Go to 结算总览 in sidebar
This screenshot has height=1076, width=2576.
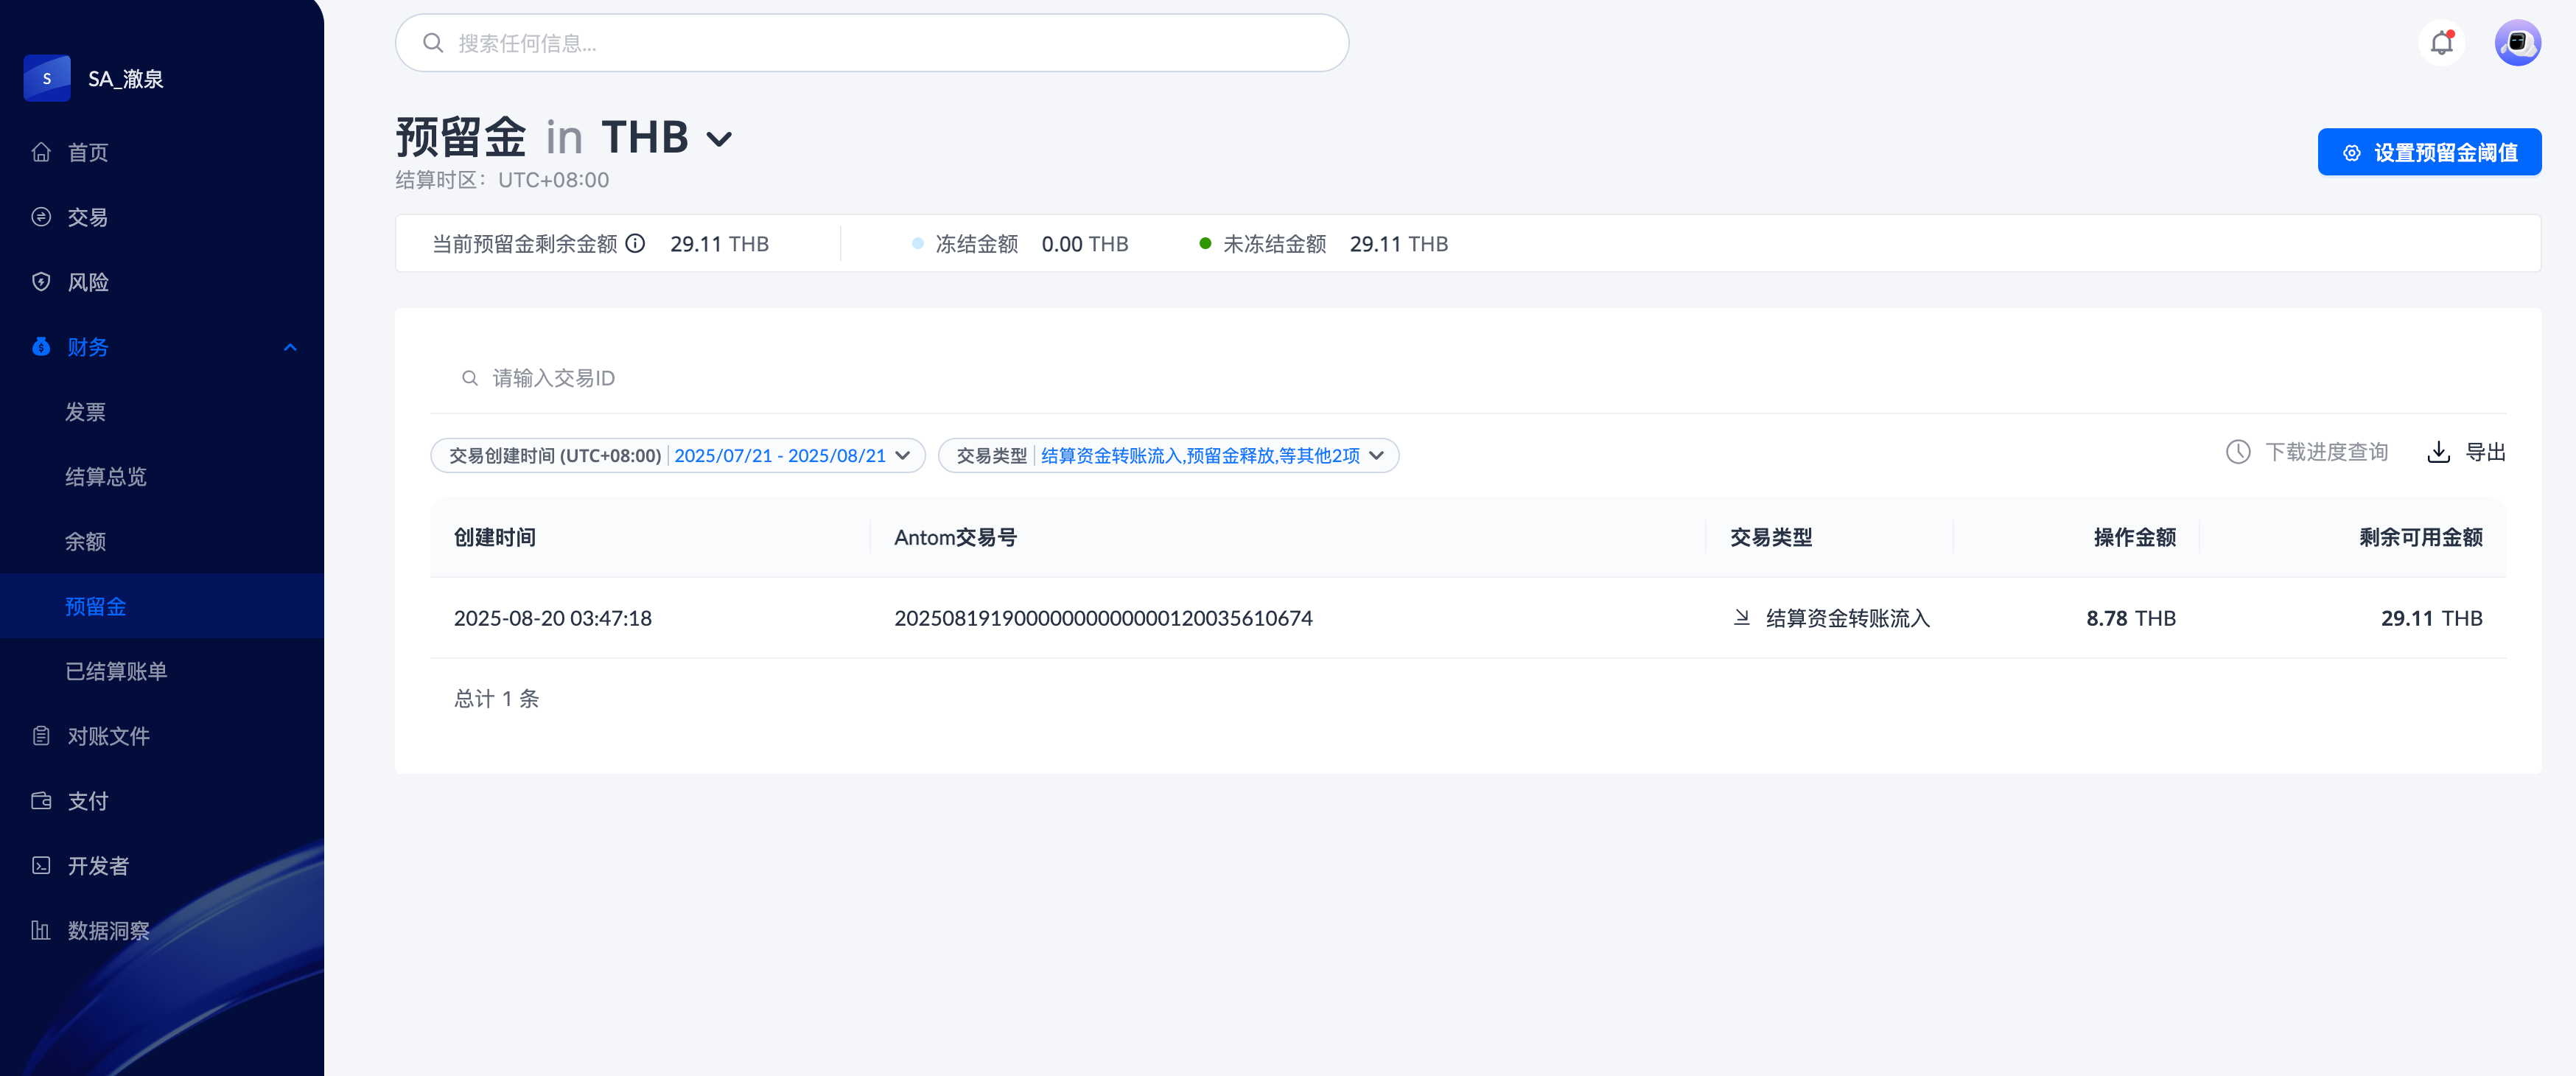pyautogui.click(x=106, y=476)
